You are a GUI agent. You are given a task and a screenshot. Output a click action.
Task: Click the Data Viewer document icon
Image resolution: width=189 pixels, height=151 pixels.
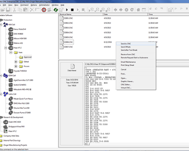73,66
